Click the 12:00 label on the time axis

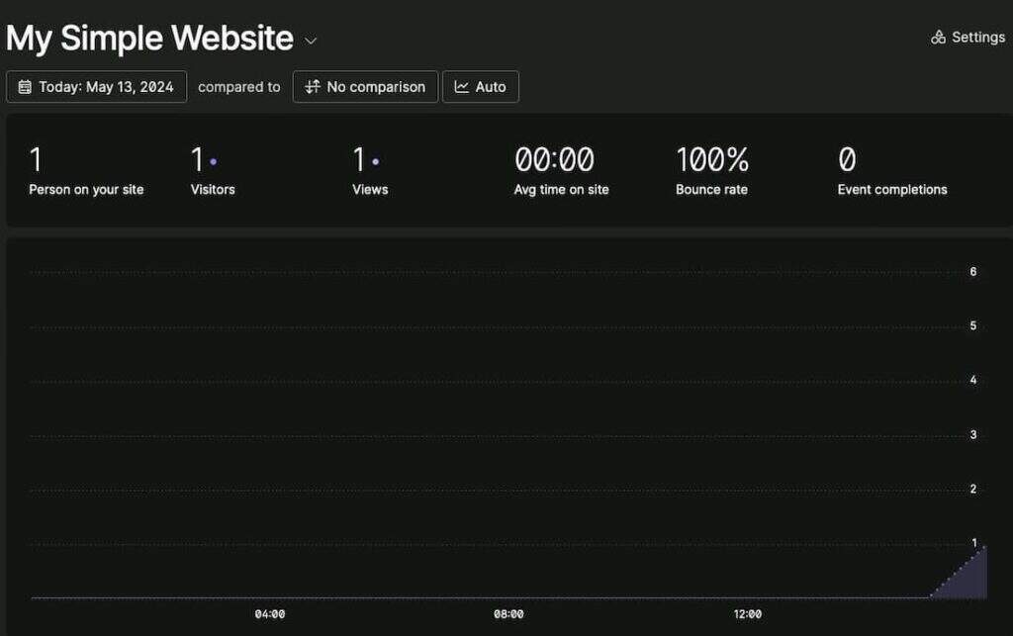pos(748,614)
